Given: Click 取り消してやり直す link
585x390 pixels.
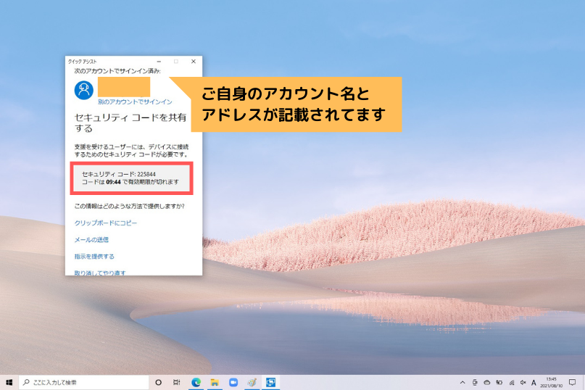Looking at the screenshot, I should (x=100, y=273).
